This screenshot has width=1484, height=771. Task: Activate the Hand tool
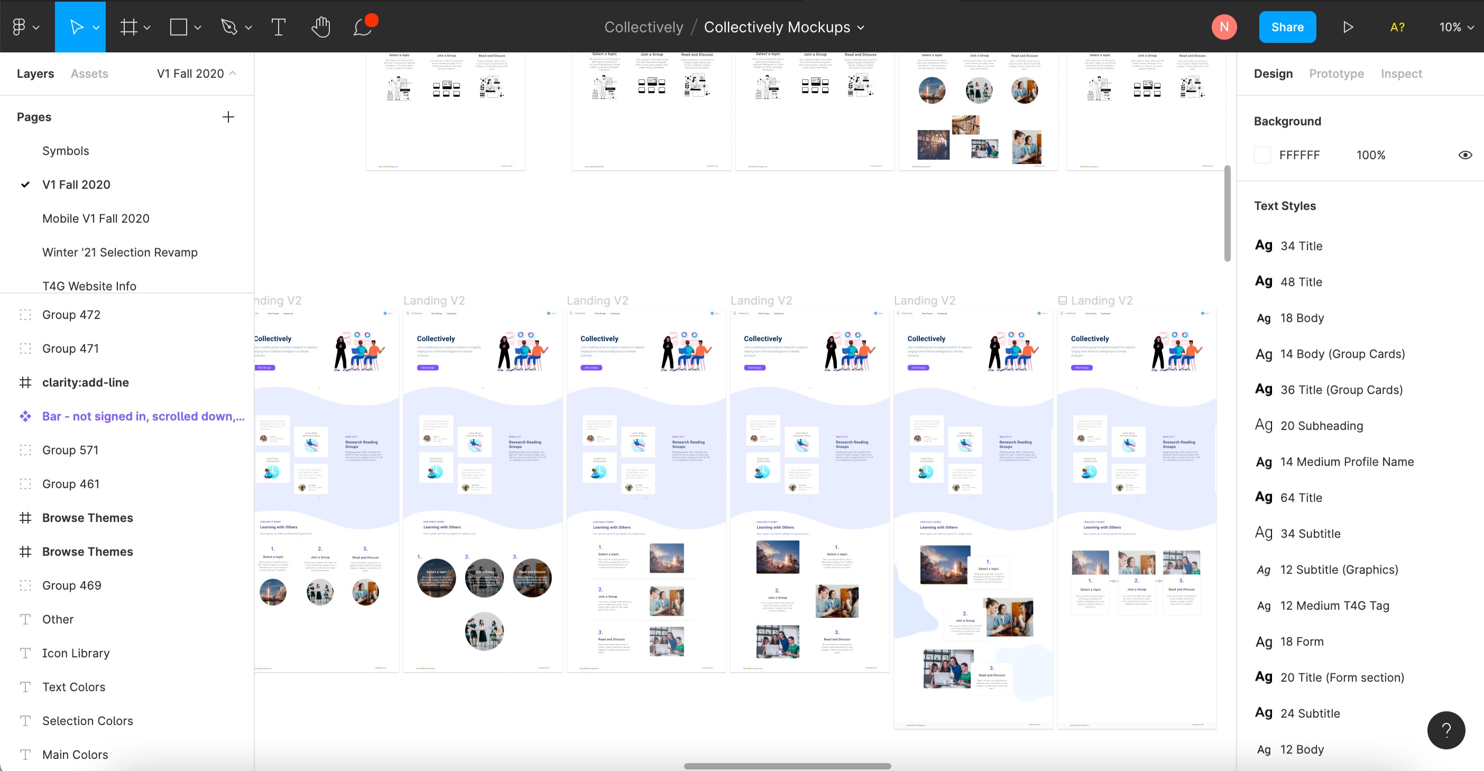click(x=321, y=27)
